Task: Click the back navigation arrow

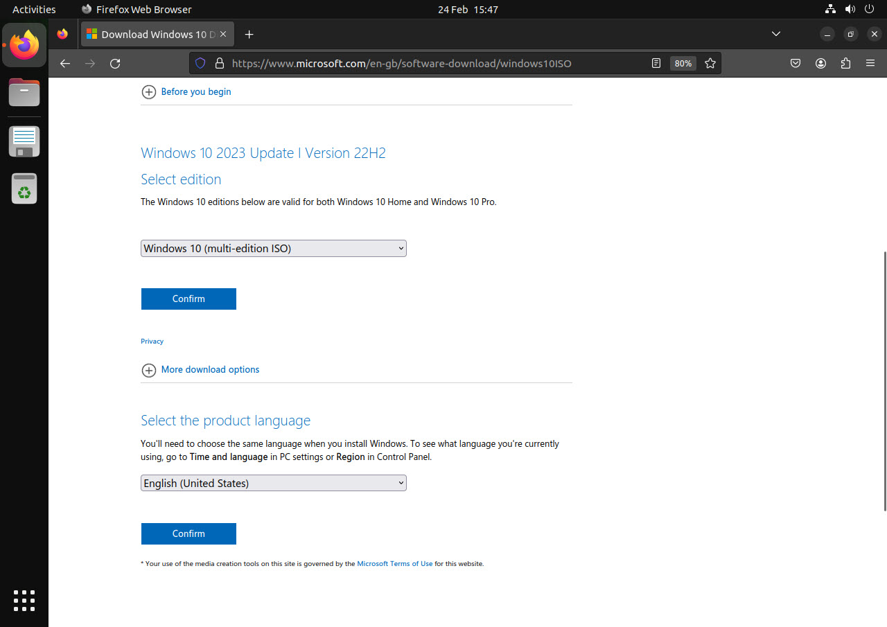Action: click(x=64, y=63)
